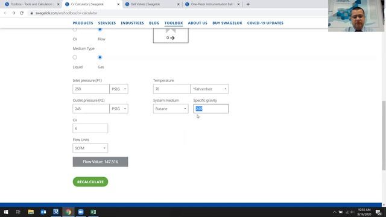
Task: Click the address bar URL swagelok.com
Action: [66, 13]
